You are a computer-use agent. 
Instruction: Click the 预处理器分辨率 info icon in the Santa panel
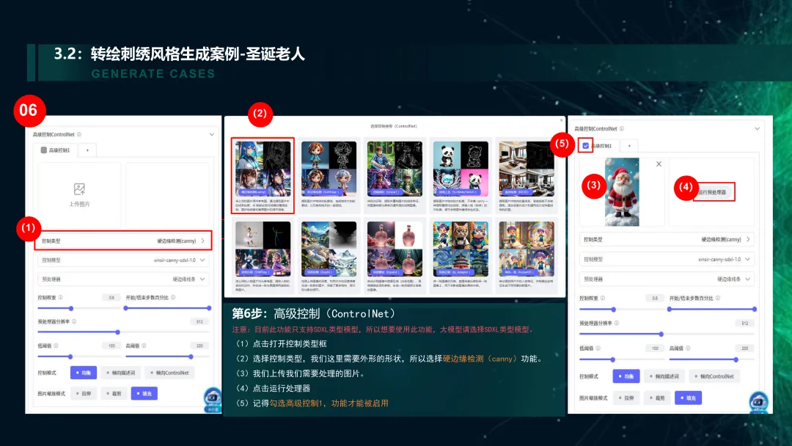tap(617, 323)
